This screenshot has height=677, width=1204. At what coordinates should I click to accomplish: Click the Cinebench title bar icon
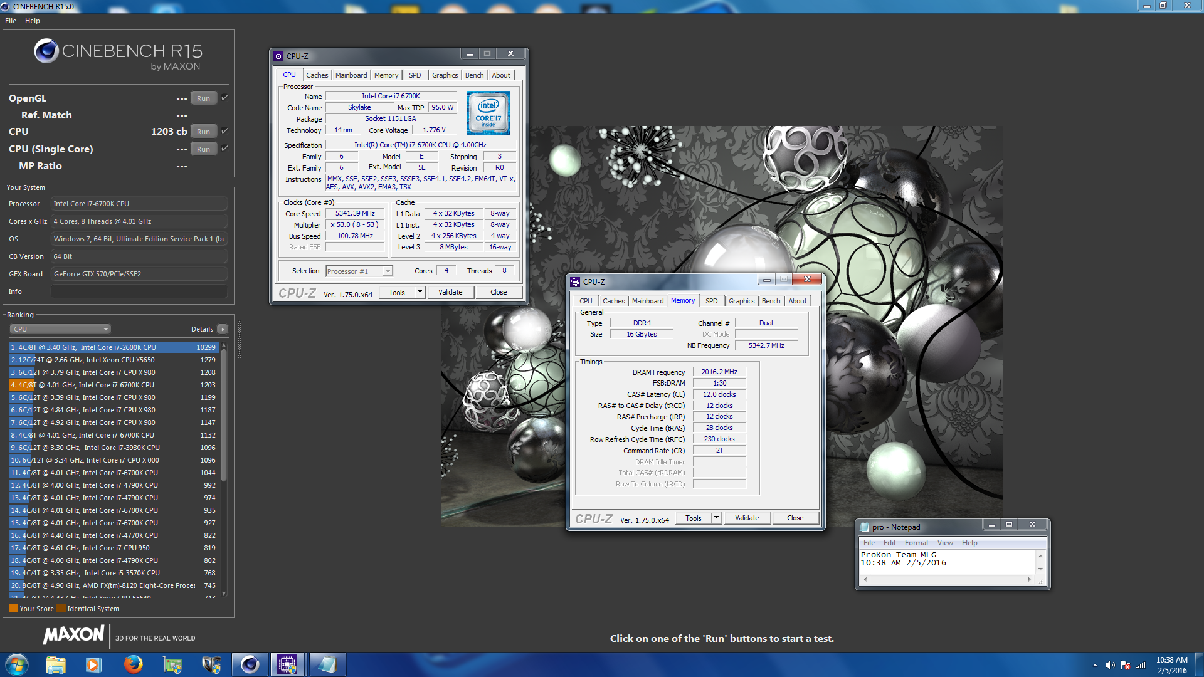click(x=6, y=6)
